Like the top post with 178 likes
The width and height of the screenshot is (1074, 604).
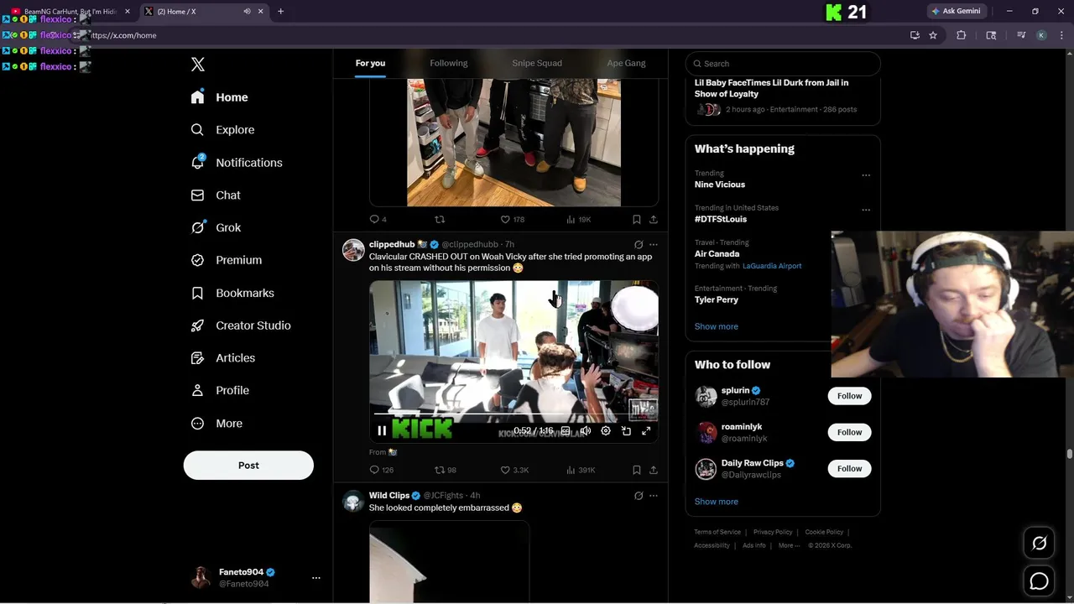513,219
